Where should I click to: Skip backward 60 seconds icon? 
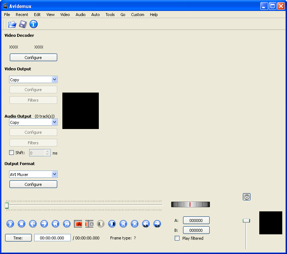point(146,224)
